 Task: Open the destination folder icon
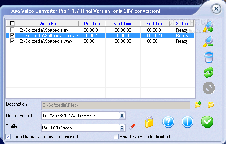coord(211,104)
